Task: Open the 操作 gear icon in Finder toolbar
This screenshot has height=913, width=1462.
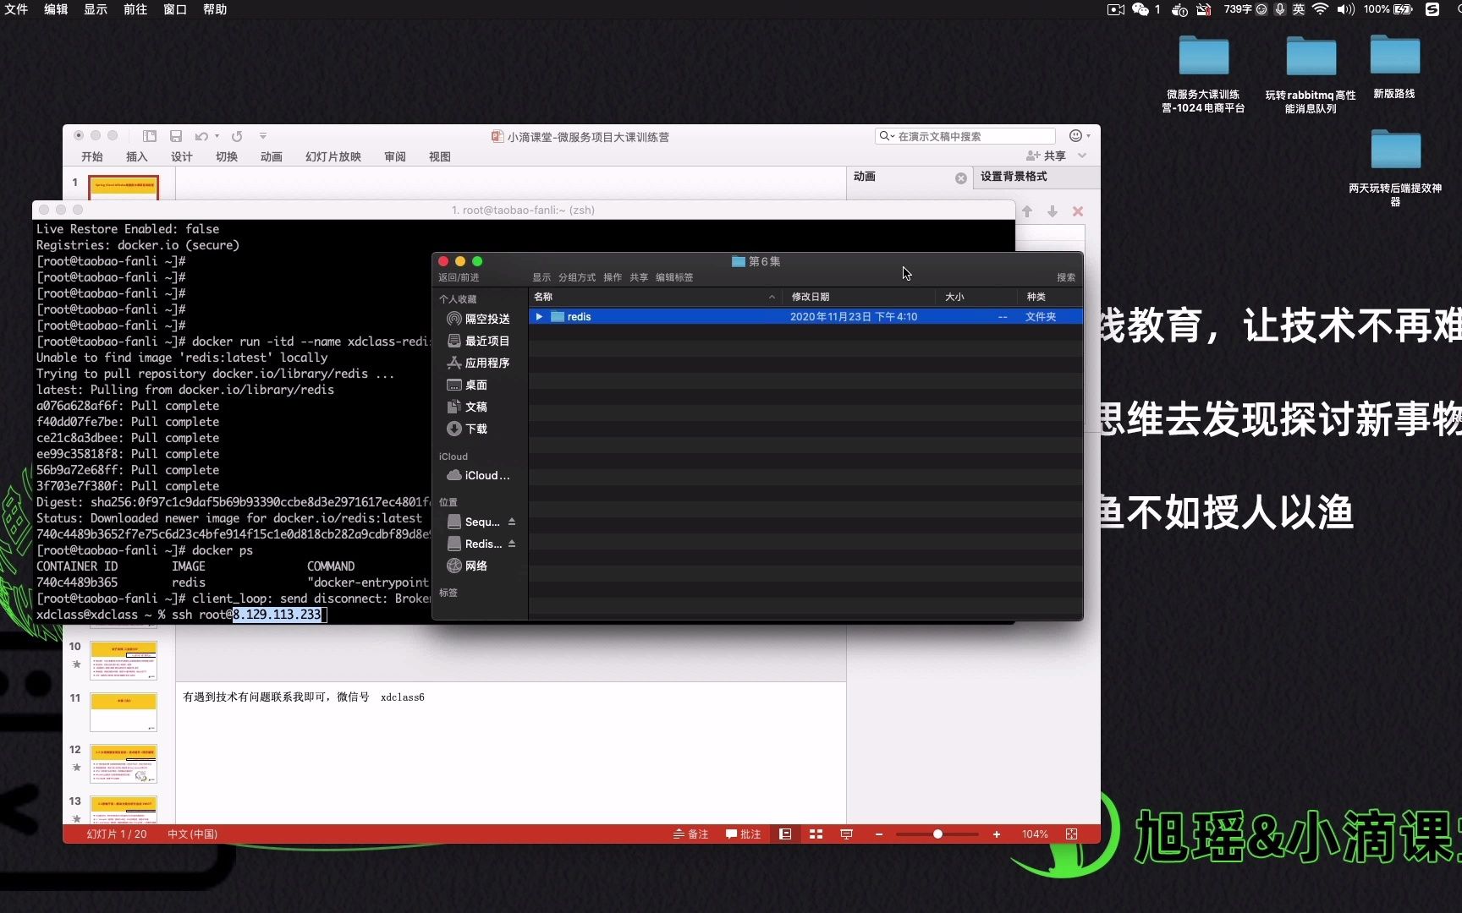Action: point(612,276)
